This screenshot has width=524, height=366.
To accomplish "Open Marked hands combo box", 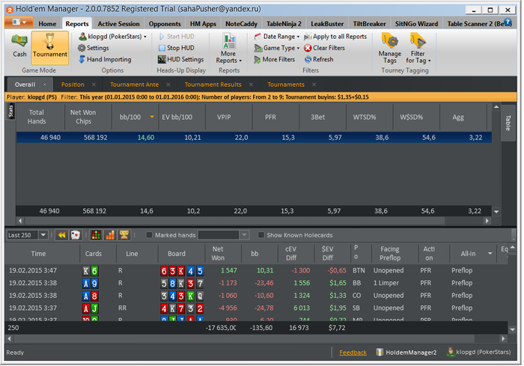I will (223, 235).
